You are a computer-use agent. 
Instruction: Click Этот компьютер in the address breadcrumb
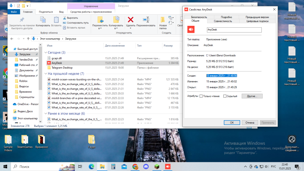coord(50,39)
